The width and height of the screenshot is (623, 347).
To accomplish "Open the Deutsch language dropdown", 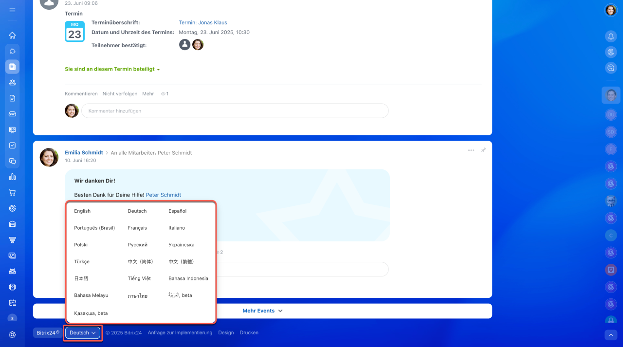I will [83, 333].
